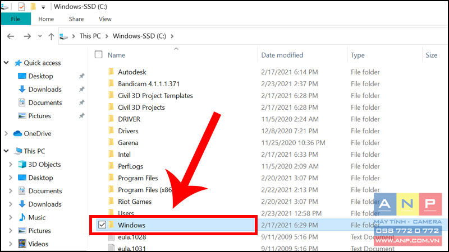Viewport: 449px width, 252px height.
Task: Select Quick access star icon
Action: (18, 63)
